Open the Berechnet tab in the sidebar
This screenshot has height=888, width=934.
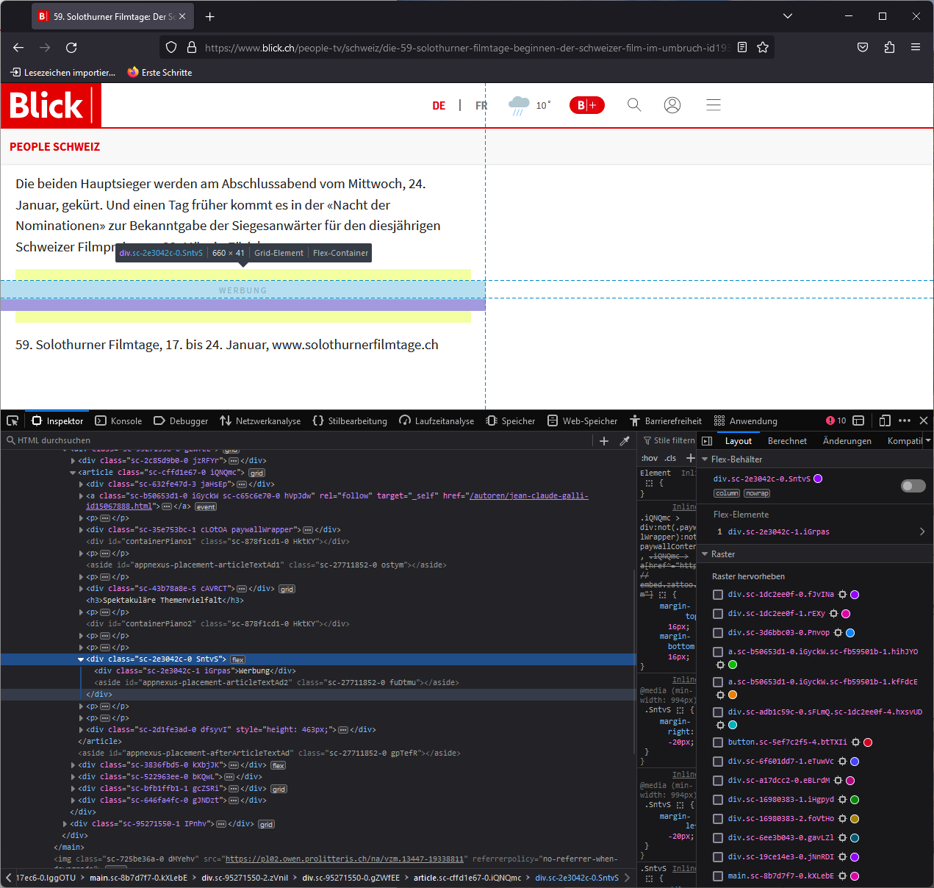click(787, 440)
